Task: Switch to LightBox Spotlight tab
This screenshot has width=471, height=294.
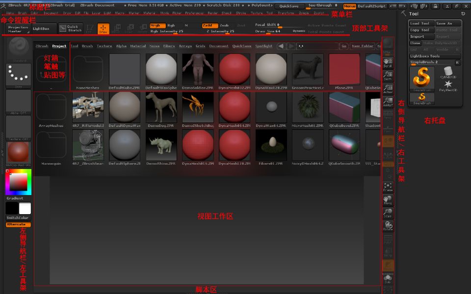Action: coord(264,46)
